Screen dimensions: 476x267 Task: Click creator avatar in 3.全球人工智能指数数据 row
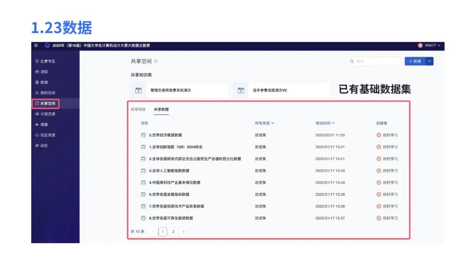[x=379, y=171]
